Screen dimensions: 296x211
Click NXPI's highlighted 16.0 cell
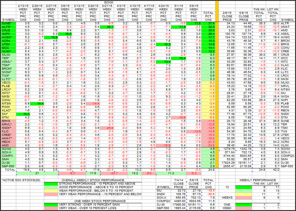click(65, 34)
